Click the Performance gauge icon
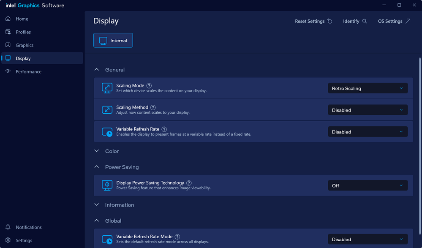The width and height of the screenshot is (422, 248). pyautogui.click(x=8, y=71)
